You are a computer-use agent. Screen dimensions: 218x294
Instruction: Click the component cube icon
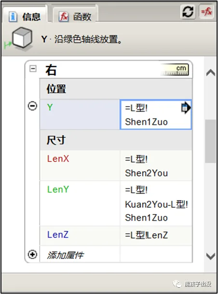click(x=21, y=38)
